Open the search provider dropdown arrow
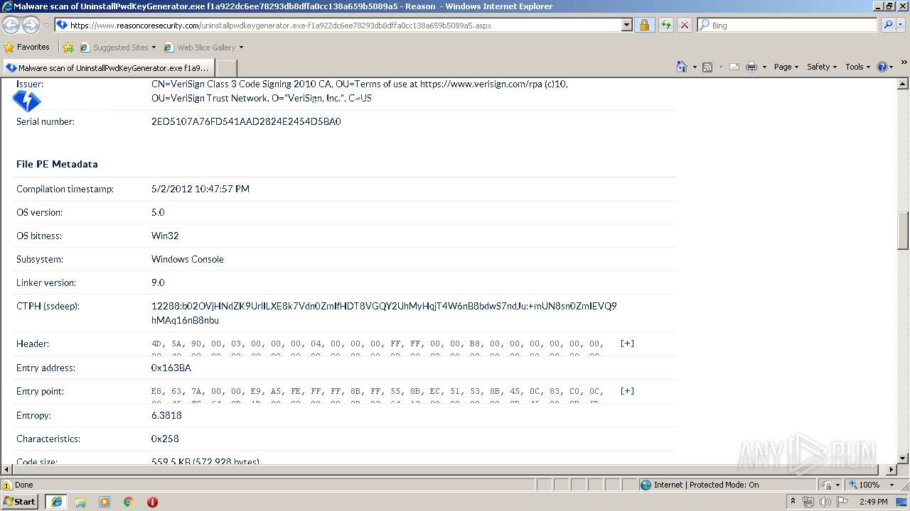 tap(902, 25)
